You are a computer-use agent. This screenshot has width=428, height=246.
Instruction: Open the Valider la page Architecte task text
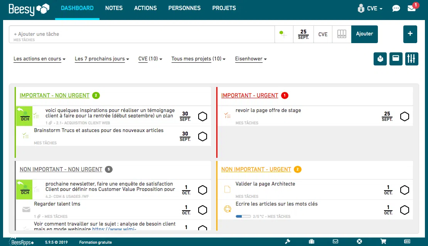265,184
